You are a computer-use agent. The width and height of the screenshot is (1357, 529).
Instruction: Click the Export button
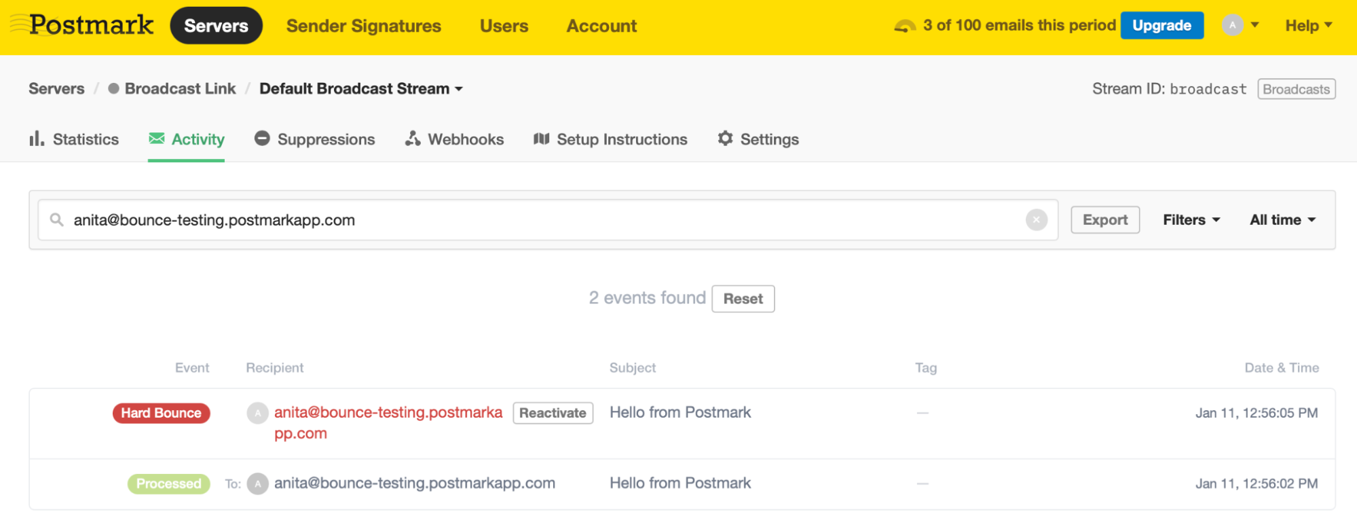(x=1104, y=220)
